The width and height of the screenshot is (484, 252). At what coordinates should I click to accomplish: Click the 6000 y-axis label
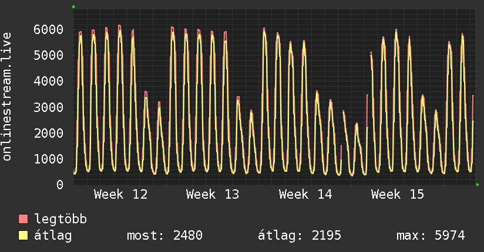coord(49,29)
